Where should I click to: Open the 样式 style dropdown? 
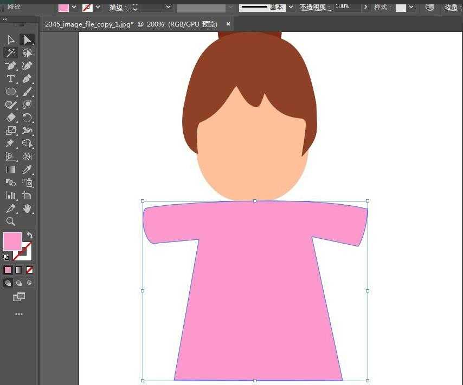pyautogui.click(x=410, y=8)
